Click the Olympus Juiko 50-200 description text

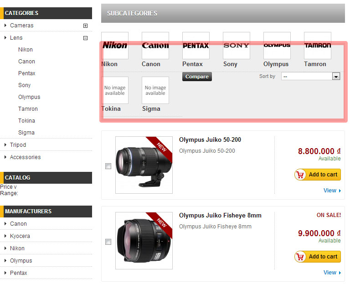click(207, 151)
